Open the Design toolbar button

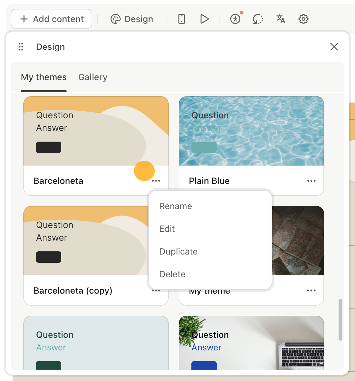click(x=132, y=19)
